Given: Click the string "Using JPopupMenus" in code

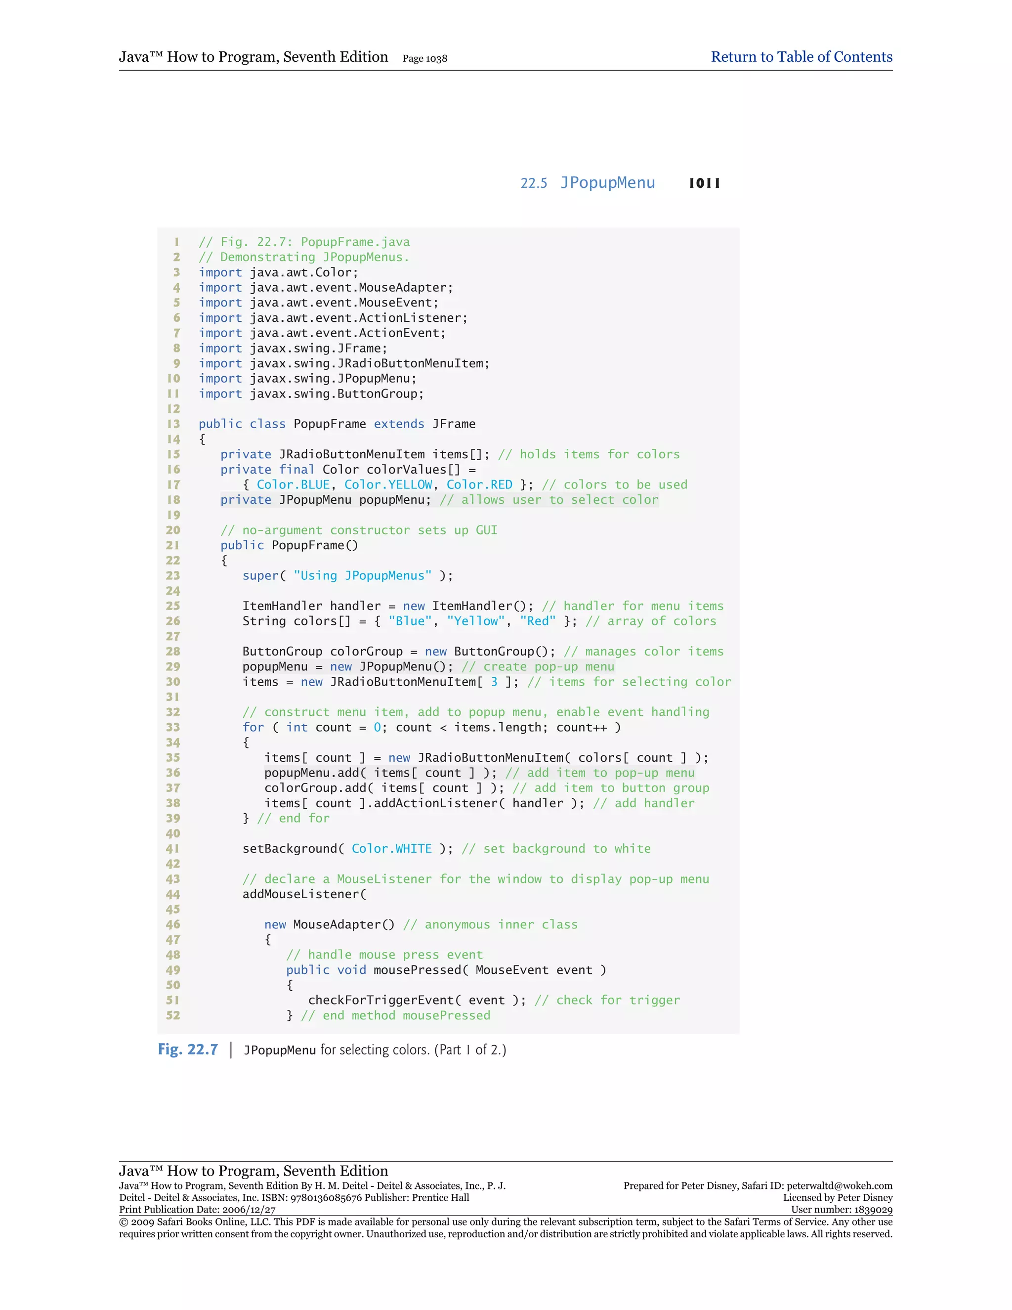Looking at the screenshot, I should coord(362,576).
